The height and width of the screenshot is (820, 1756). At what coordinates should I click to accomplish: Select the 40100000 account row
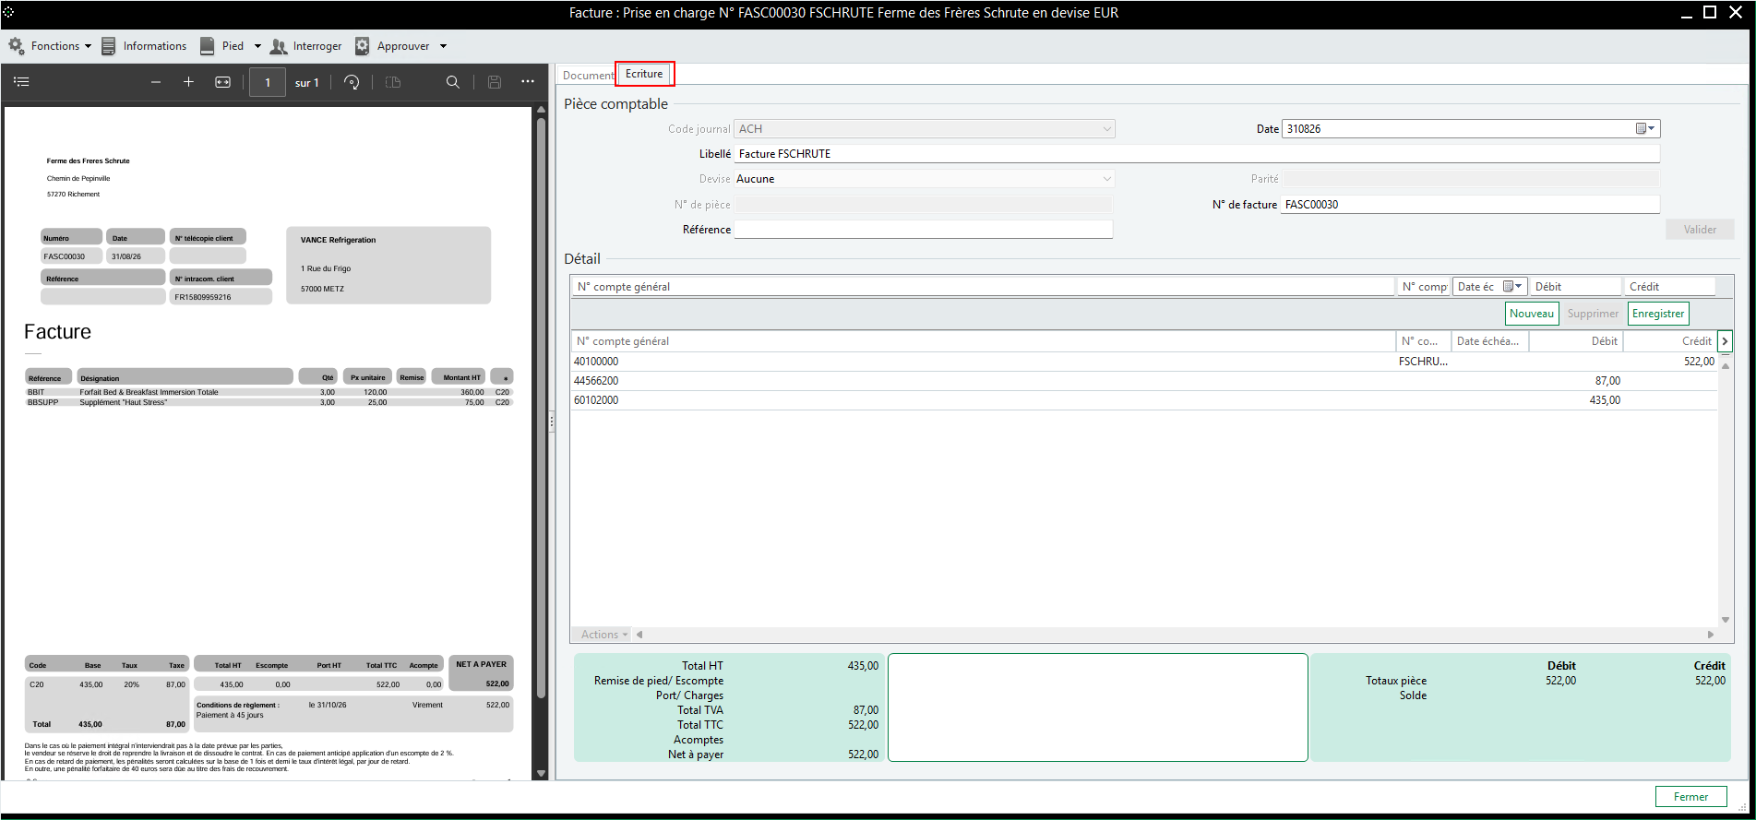[1144, 362]
